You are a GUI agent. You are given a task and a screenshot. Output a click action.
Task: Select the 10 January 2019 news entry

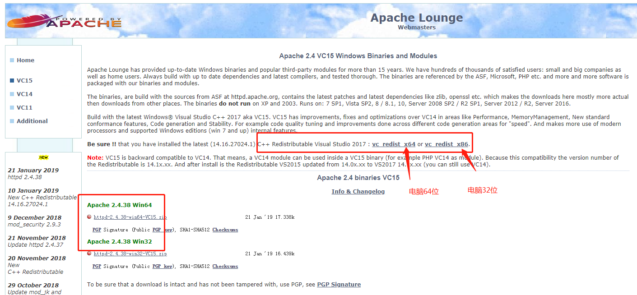click(33, 190)
